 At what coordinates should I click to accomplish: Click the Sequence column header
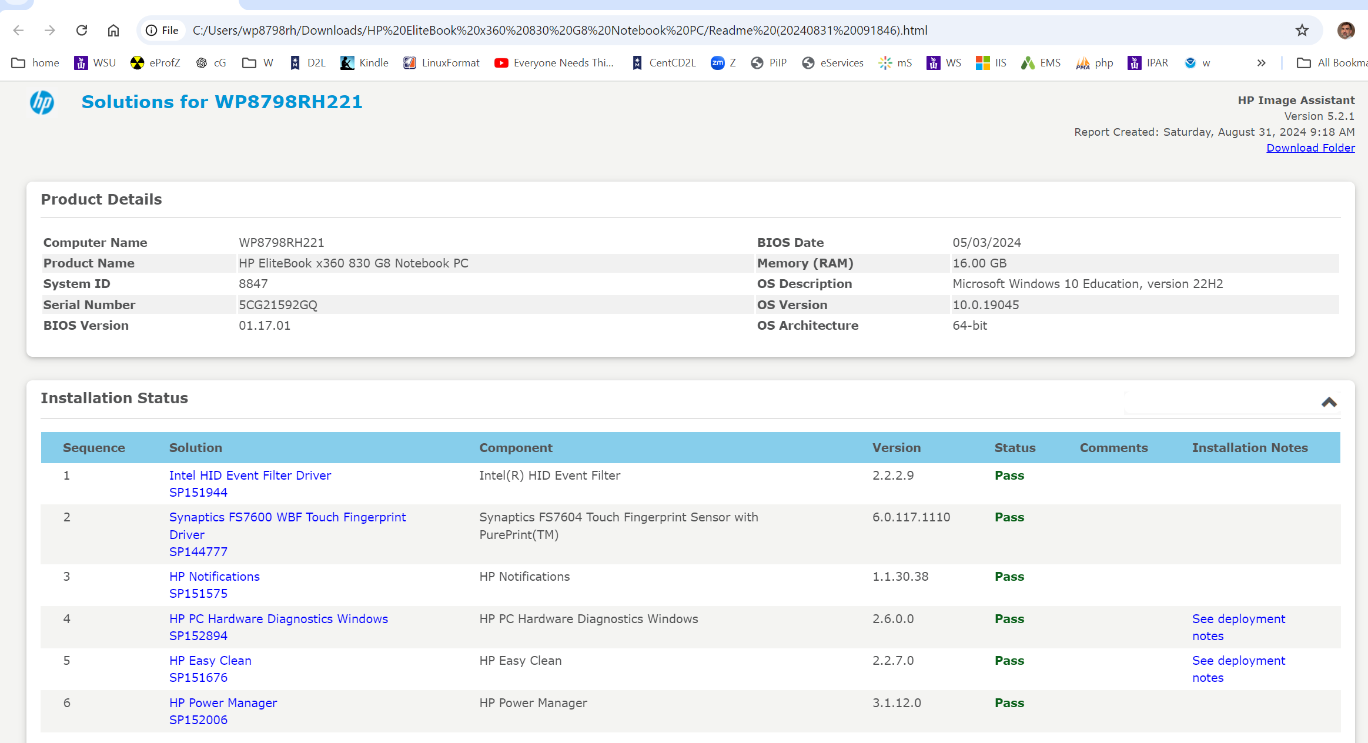click(94, 448)
